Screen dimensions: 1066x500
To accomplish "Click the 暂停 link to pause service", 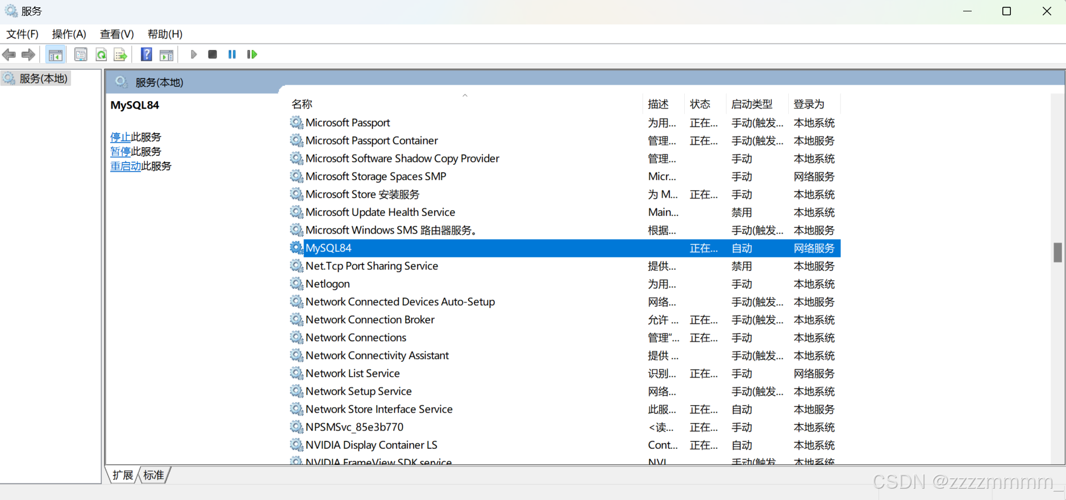I will (120, 152).
